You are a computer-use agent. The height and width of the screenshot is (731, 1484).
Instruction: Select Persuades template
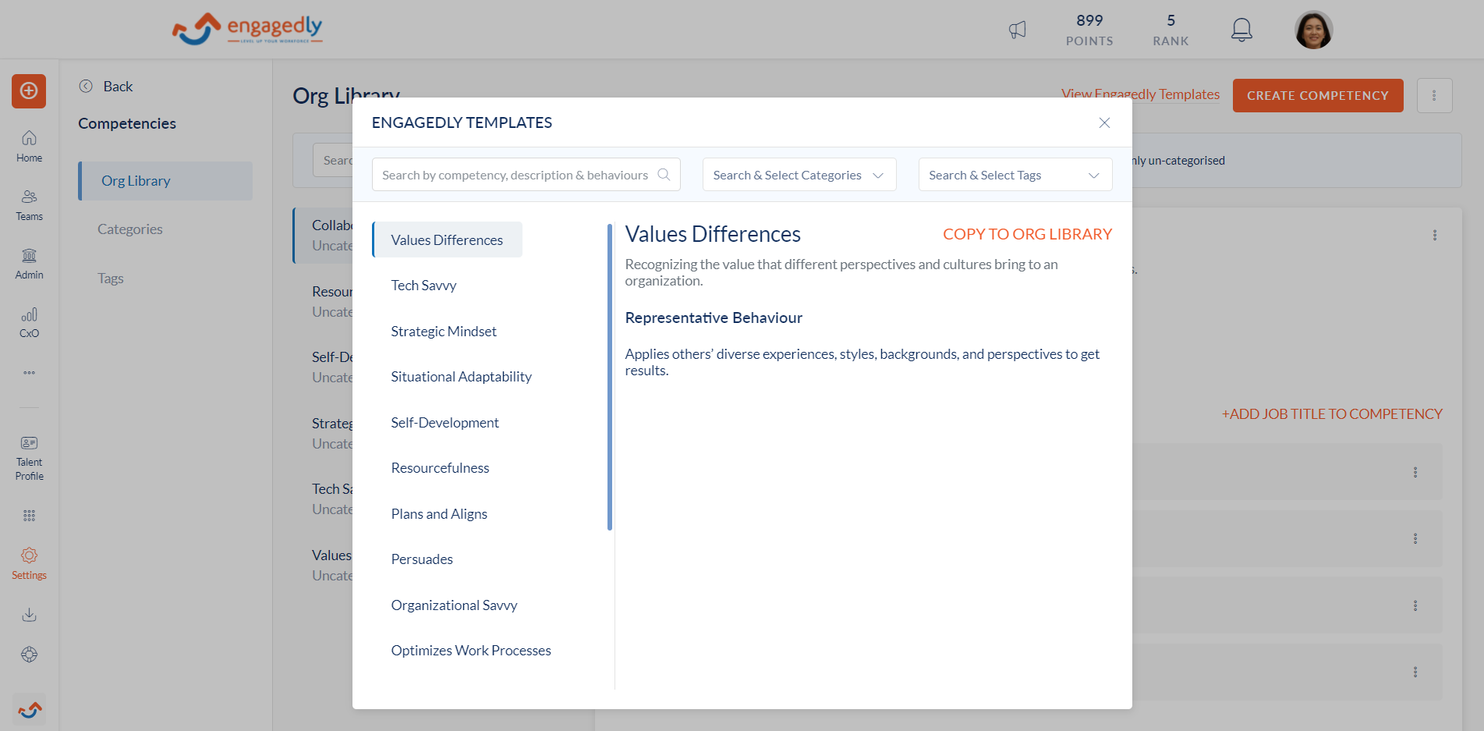(422, 559)
